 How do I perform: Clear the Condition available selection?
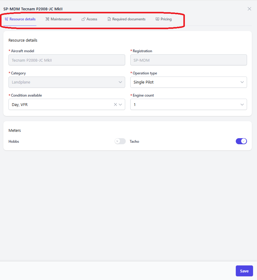[115, 104]
